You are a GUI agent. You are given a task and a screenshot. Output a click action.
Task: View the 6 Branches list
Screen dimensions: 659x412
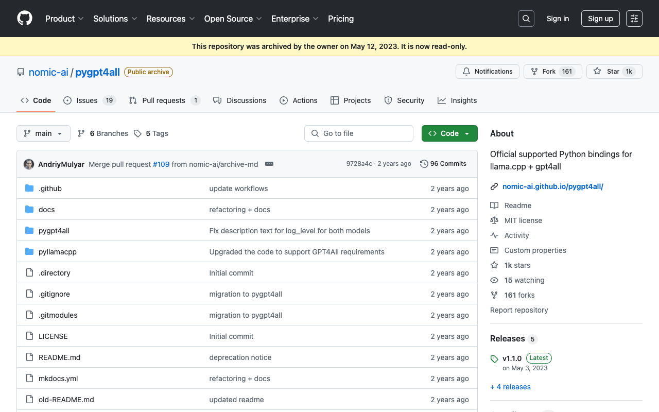click(103, 133)
